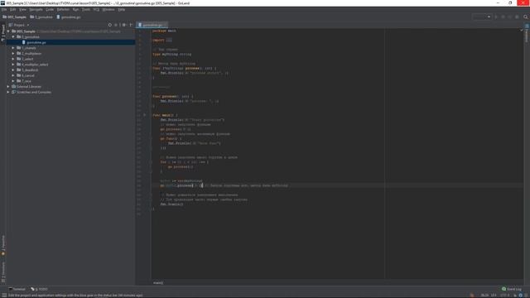This screenshot has width=530, height=298.
Task: Select goroutine.go in the project tree
Action: (x=36, y=42)
